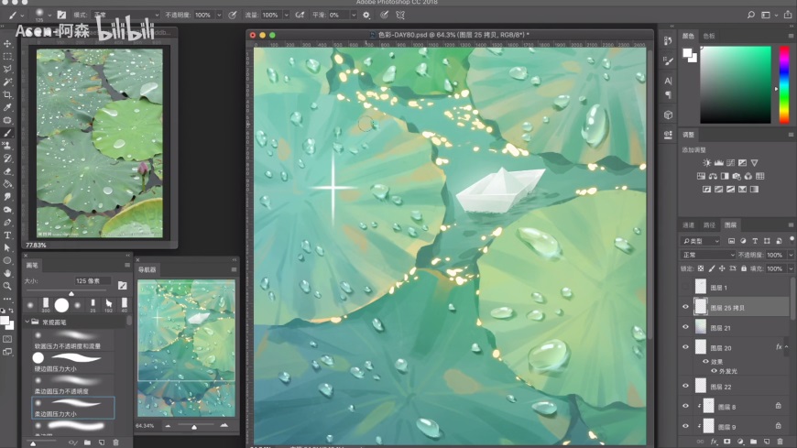The height and width of the screenshot is (448, 797).
Task: Select the Horizontal Type tool
Action: tap(7, 235)
